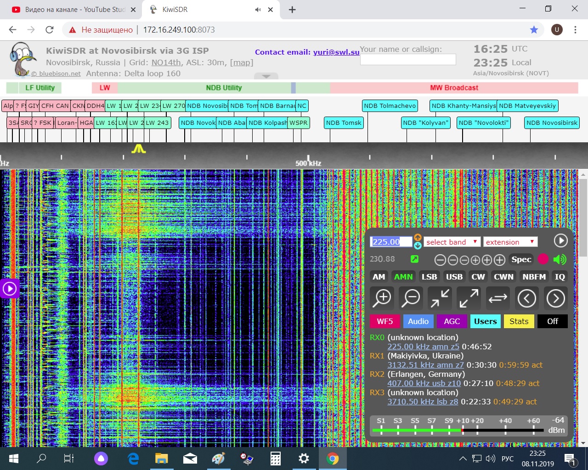
Task: Toggle the red record button
Action: click(x=543, y=259)
